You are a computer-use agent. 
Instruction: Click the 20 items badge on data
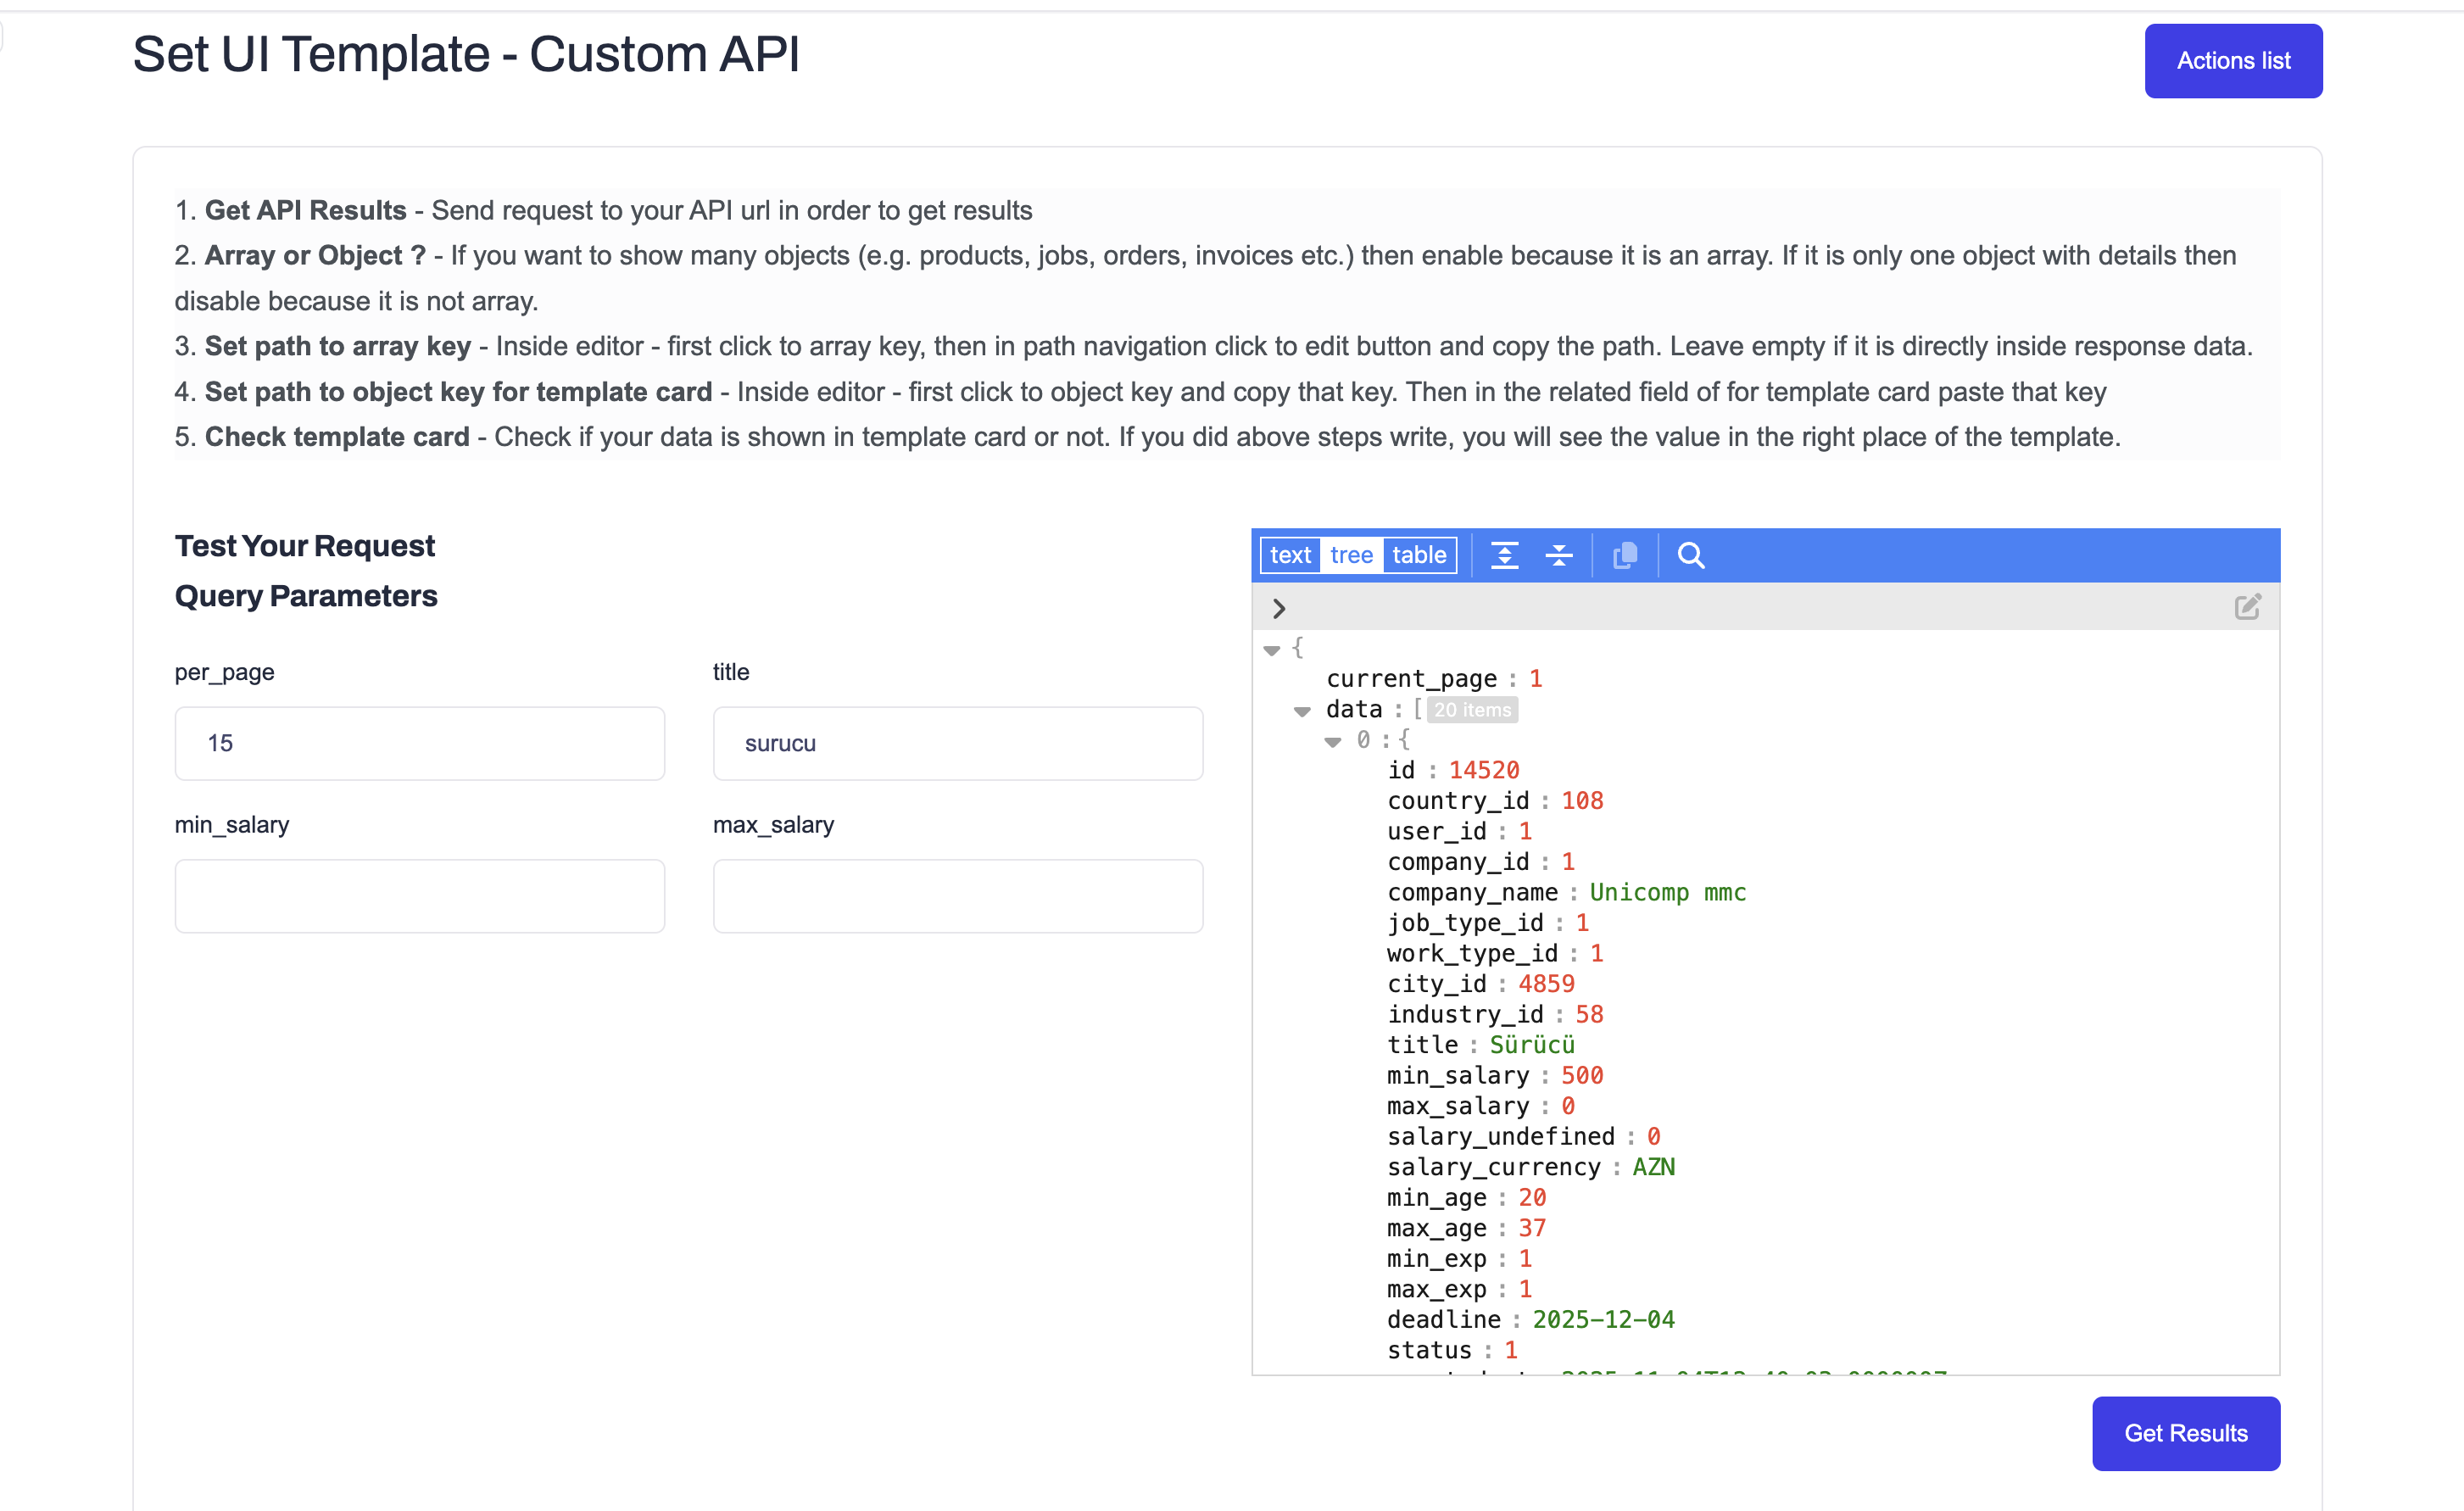click(x=1472, y=710)
